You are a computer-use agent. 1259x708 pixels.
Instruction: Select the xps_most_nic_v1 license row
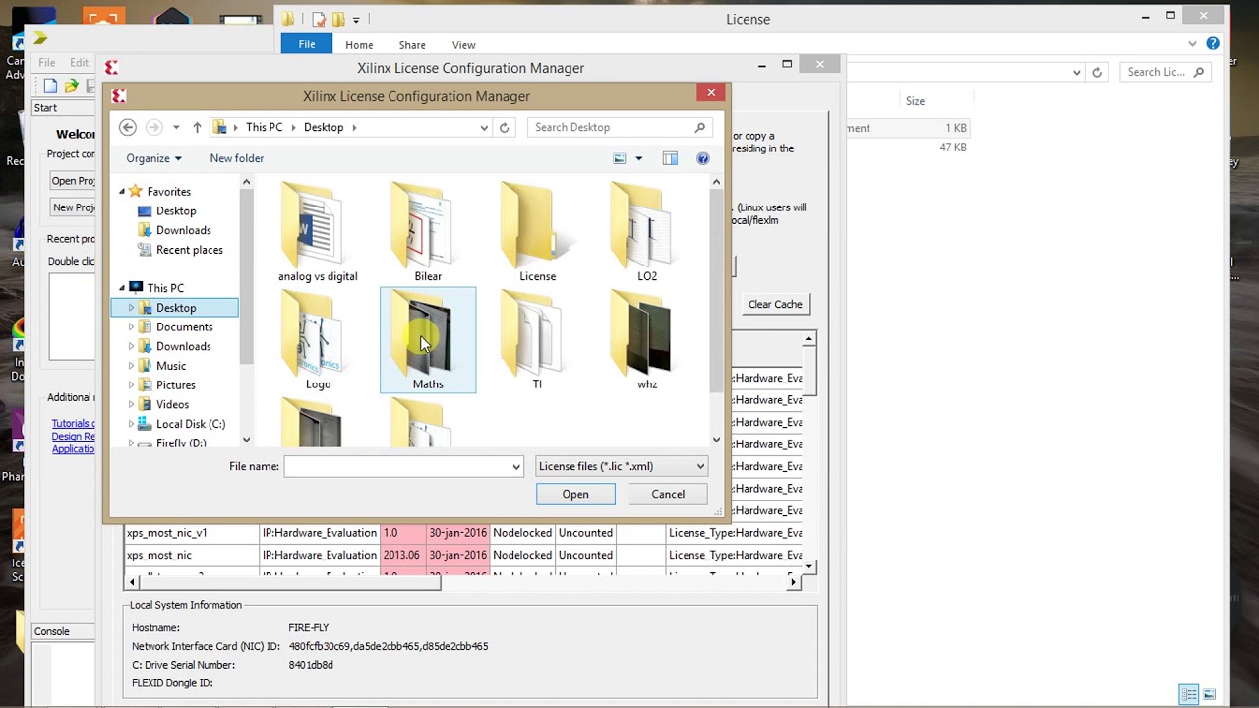click(464, 533)
